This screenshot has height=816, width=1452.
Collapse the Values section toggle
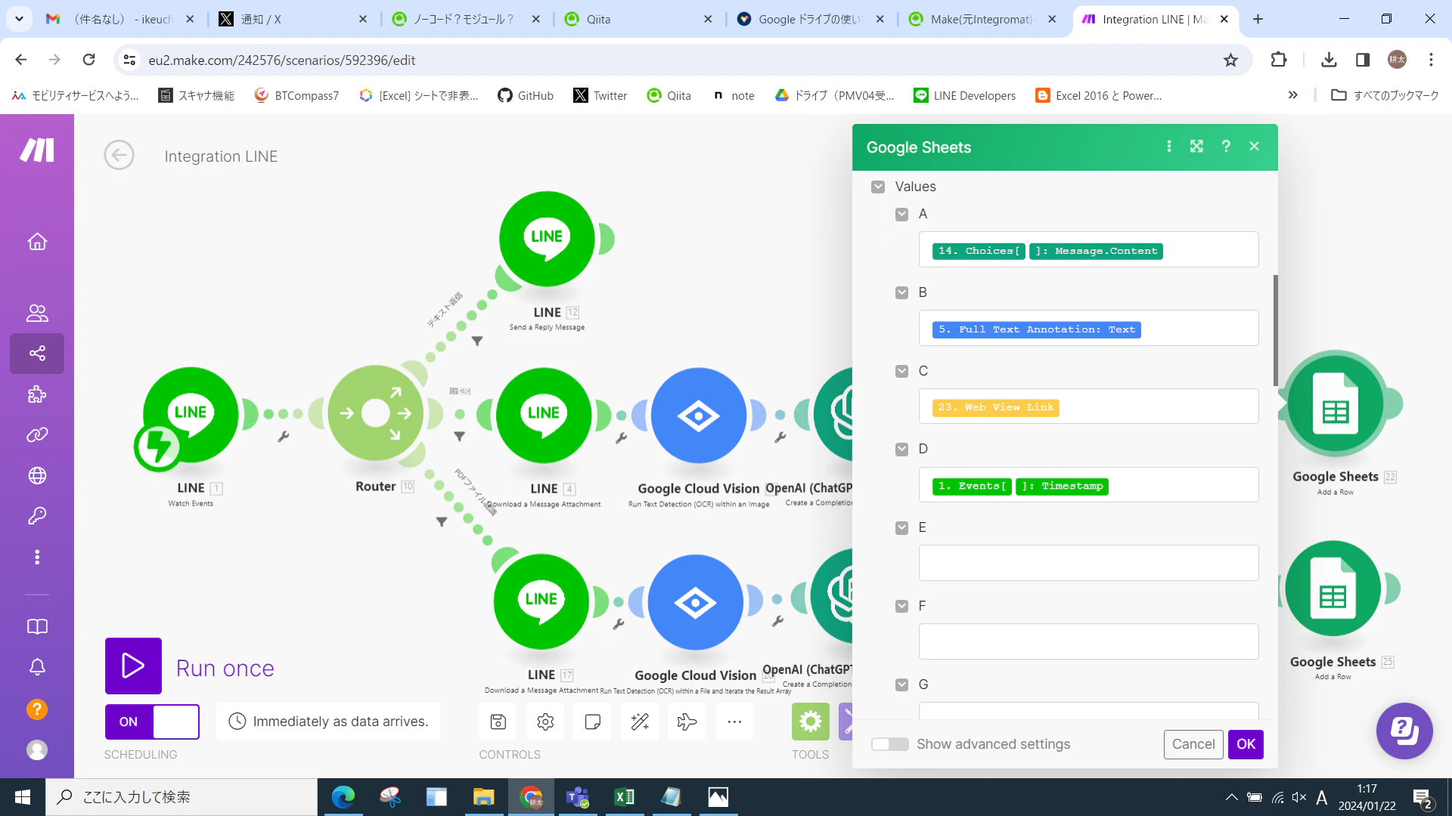click(x=878, y=187)
